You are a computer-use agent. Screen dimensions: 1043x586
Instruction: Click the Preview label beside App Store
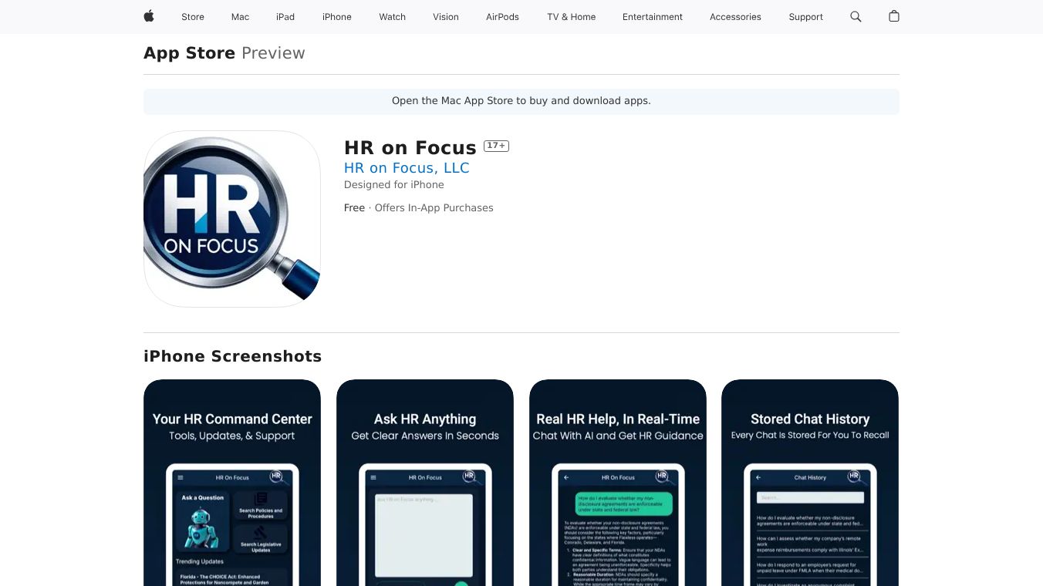tap(273, 53)
